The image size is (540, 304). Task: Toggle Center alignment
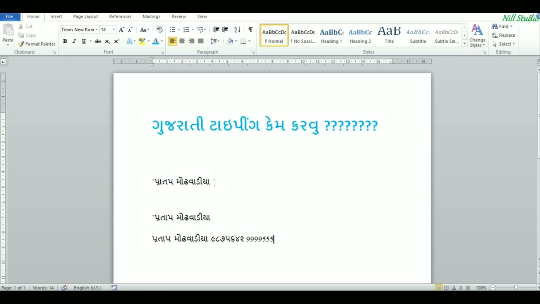point(182,41)
